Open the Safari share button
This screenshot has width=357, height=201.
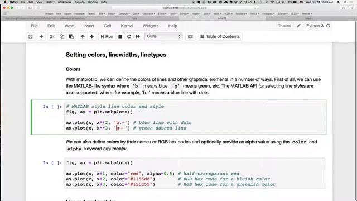pyautogui.click(x=344, y=8)
